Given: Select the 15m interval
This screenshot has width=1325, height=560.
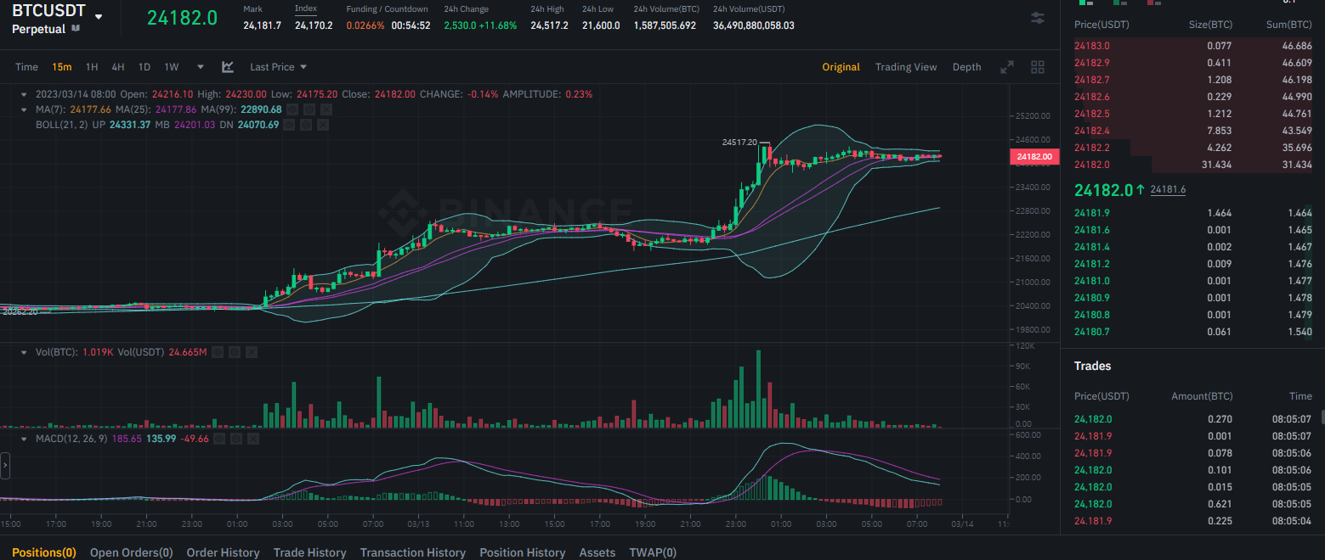Looking at the screenshot, I should click(61, 67).
